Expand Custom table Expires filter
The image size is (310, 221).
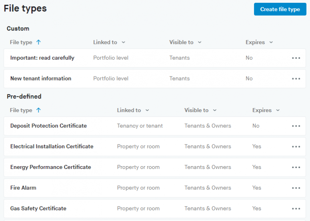pos(271,42)
